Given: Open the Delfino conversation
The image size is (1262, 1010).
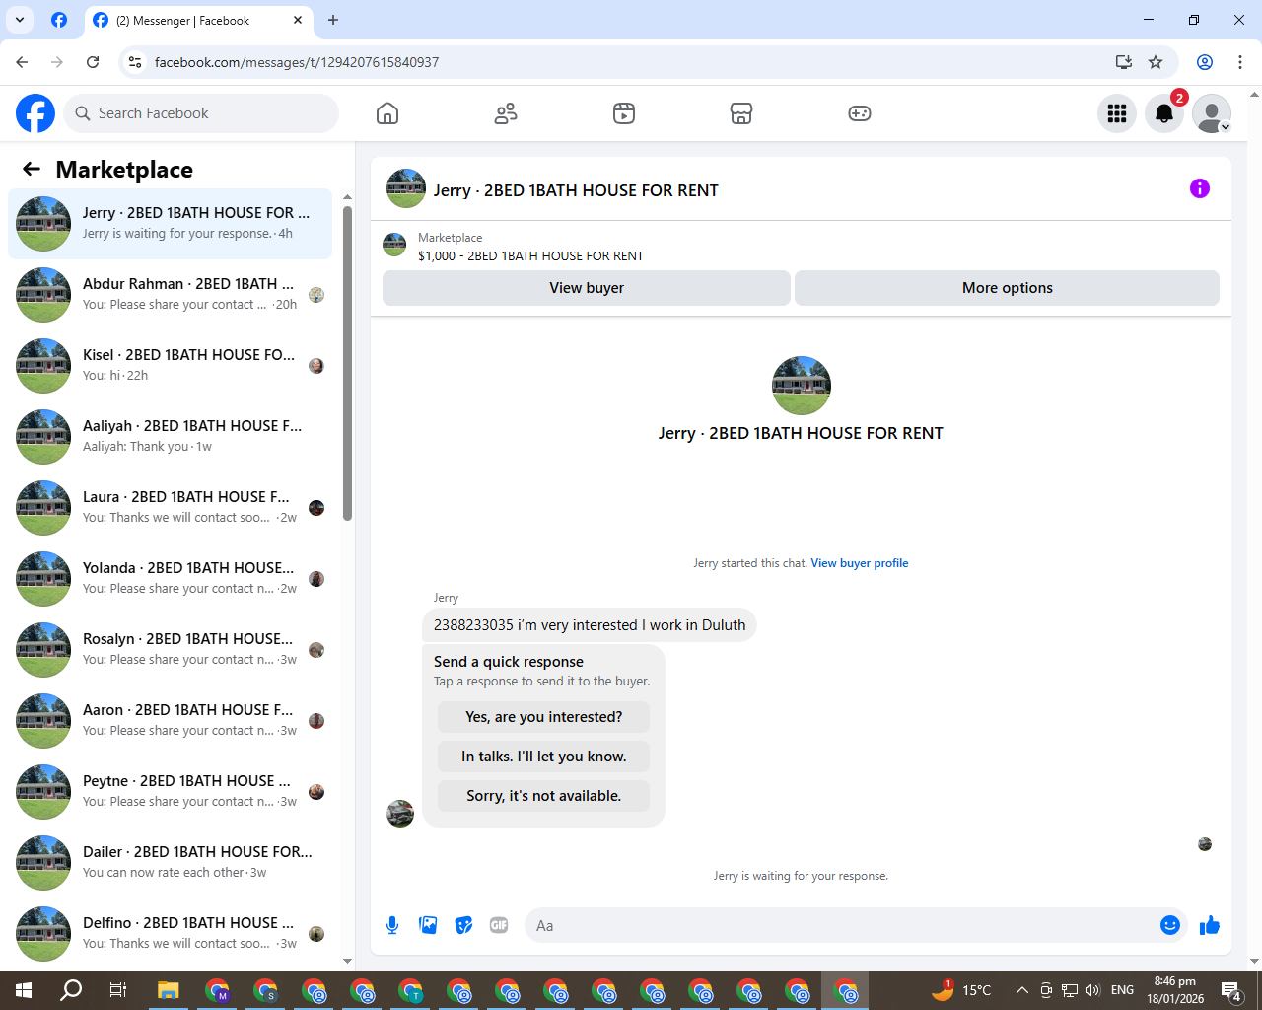Looking at the screenshot, I should pyautogui.click(x=170, y=934).
